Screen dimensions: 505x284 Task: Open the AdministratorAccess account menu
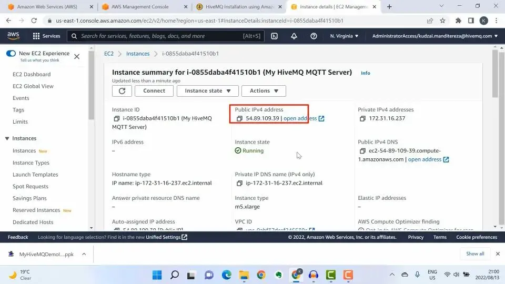[x=435, y=36]
